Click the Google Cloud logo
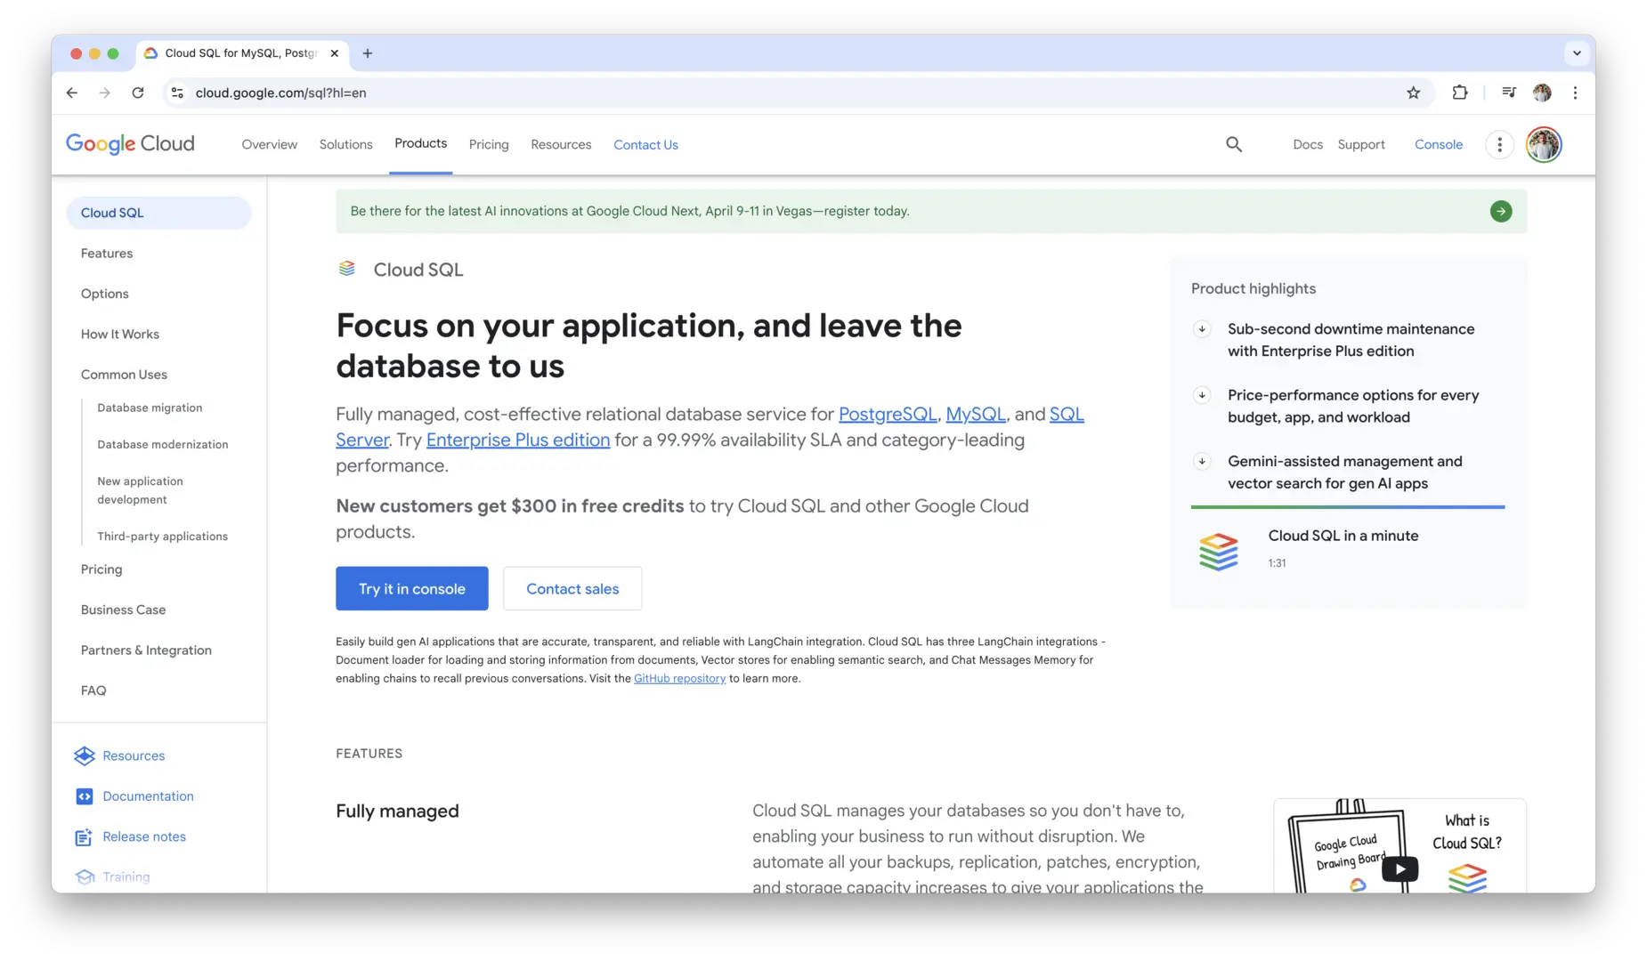The width and height of the screenshot is (1647, 961). (130, 144)
